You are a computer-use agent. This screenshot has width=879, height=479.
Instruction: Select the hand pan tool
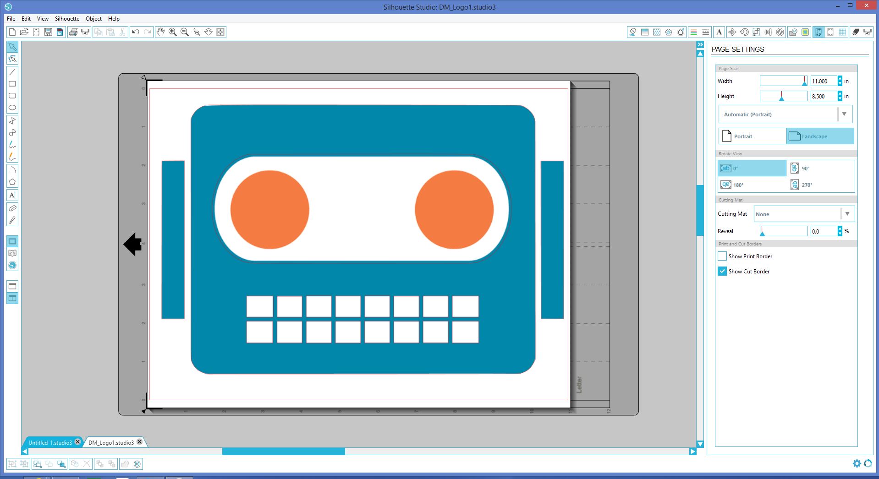(161, 32)
